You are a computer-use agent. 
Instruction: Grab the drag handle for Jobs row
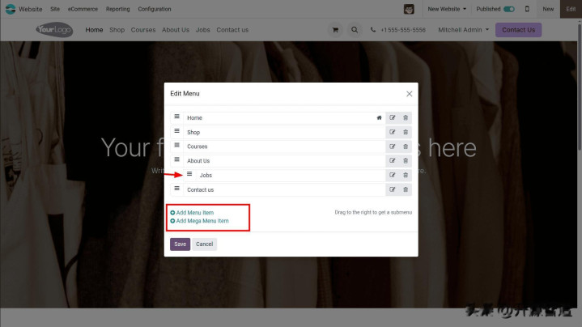click(x=189, y=174)
